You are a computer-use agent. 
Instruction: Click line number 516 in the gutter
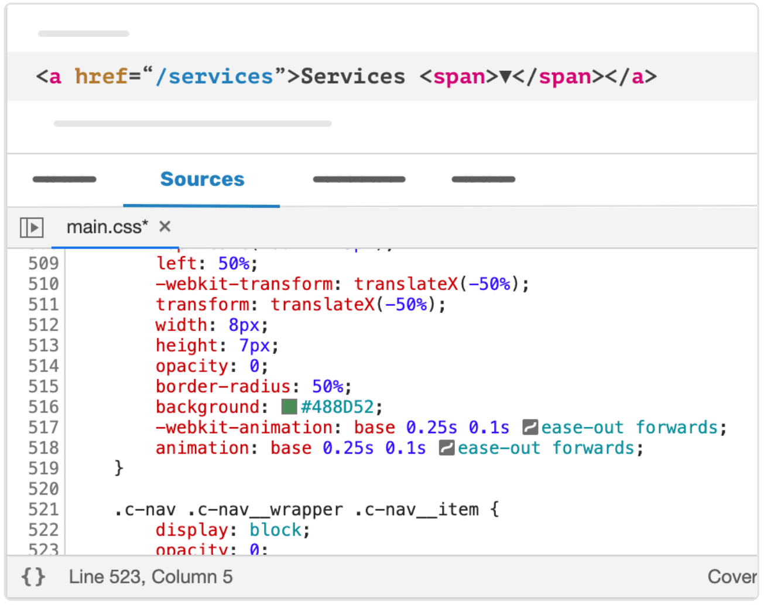44,407
